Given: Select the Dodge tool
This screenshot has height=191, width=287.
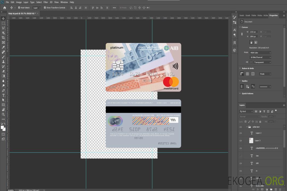Looking at the screenshot, I should [x=3, y=85].
